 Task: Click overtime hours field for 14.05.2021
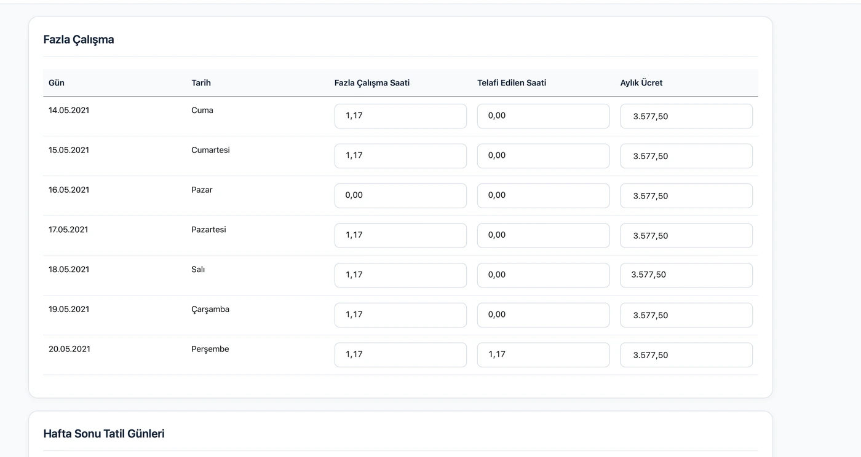[400, 116]
